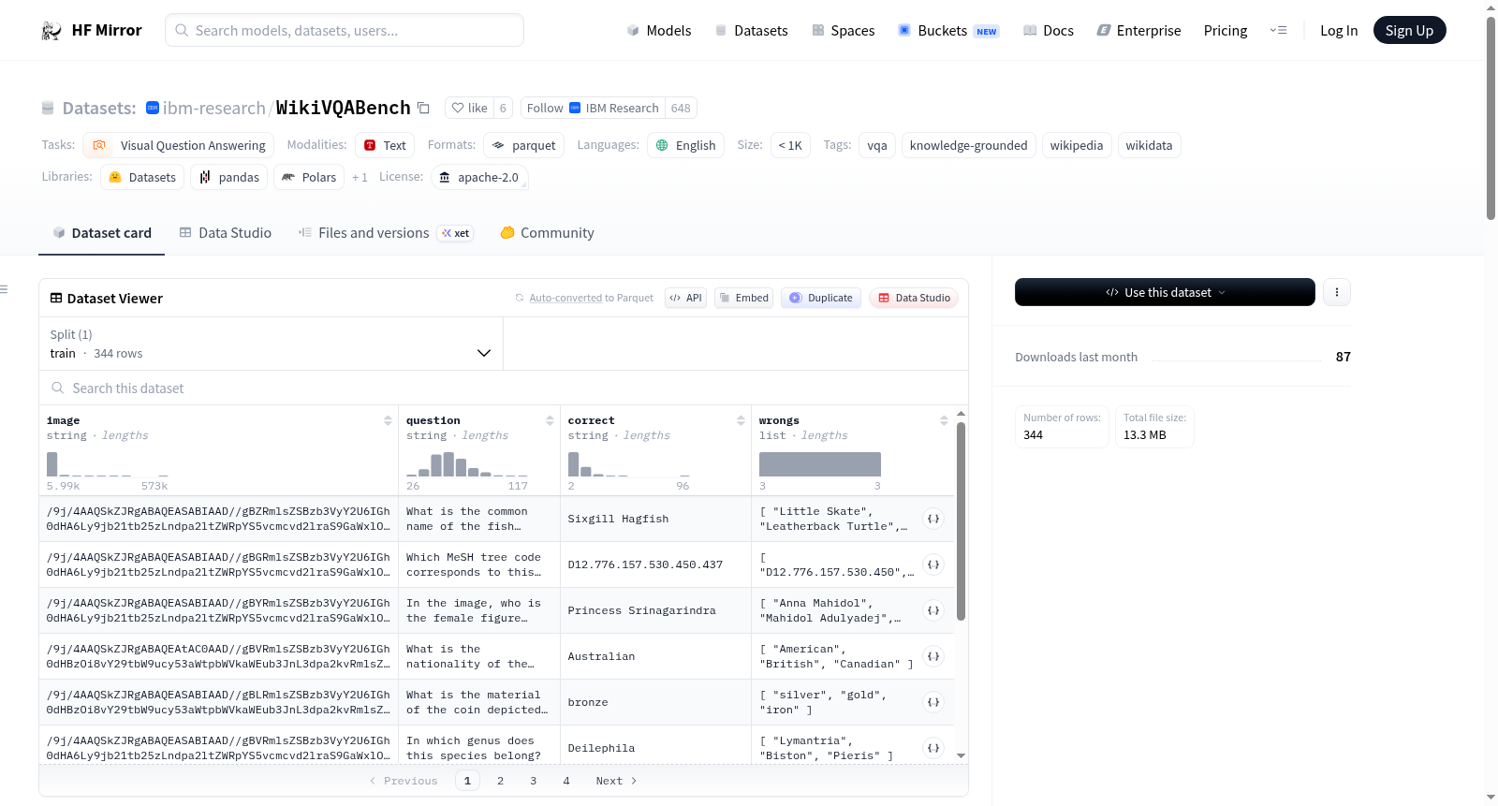The image size is (1498, 806).
Task: Click the API button in Dataset Viewer
Action: (685, 298)
